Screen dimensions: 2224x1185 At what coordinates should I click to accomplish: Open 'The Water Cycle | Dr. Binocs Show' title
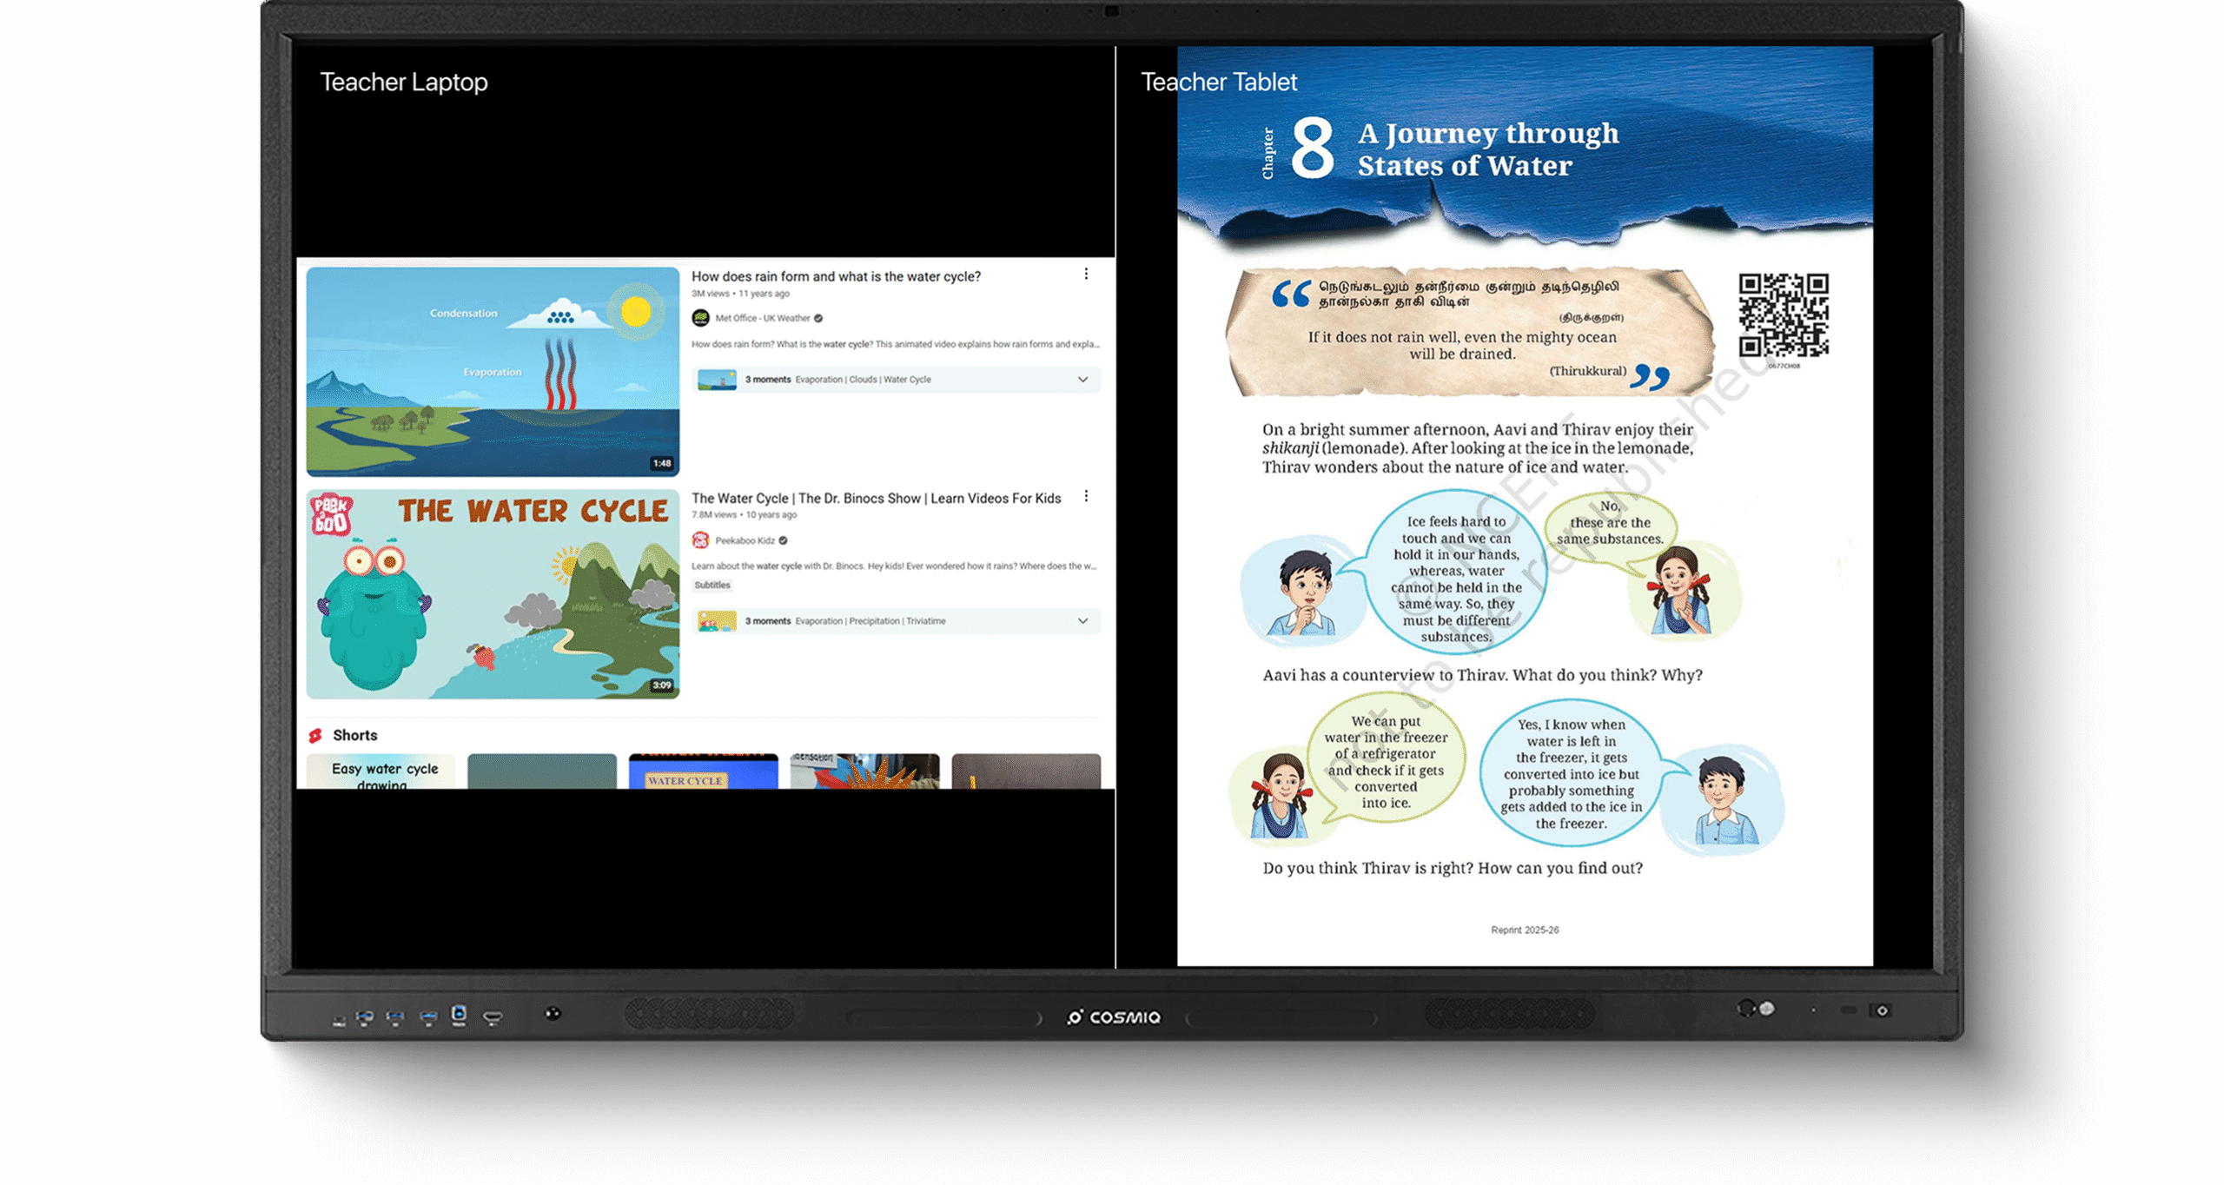pyautogui.click(x=876, y=499)
